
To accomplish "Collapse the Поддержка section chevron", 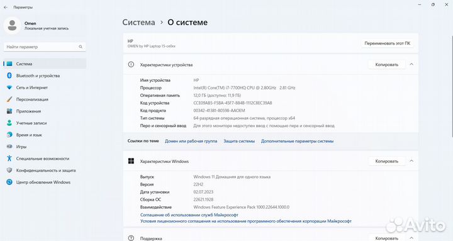I will [411, 238].
